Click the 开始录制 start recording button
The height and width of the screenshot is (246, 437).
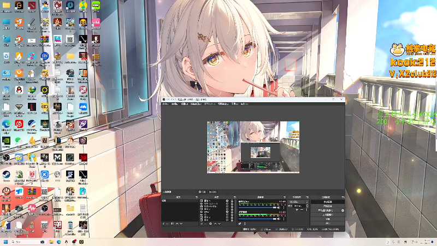click(x=327, y=206)
